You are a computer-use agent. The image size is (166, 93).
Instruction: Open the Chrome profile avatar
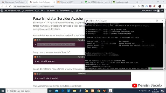160,6
